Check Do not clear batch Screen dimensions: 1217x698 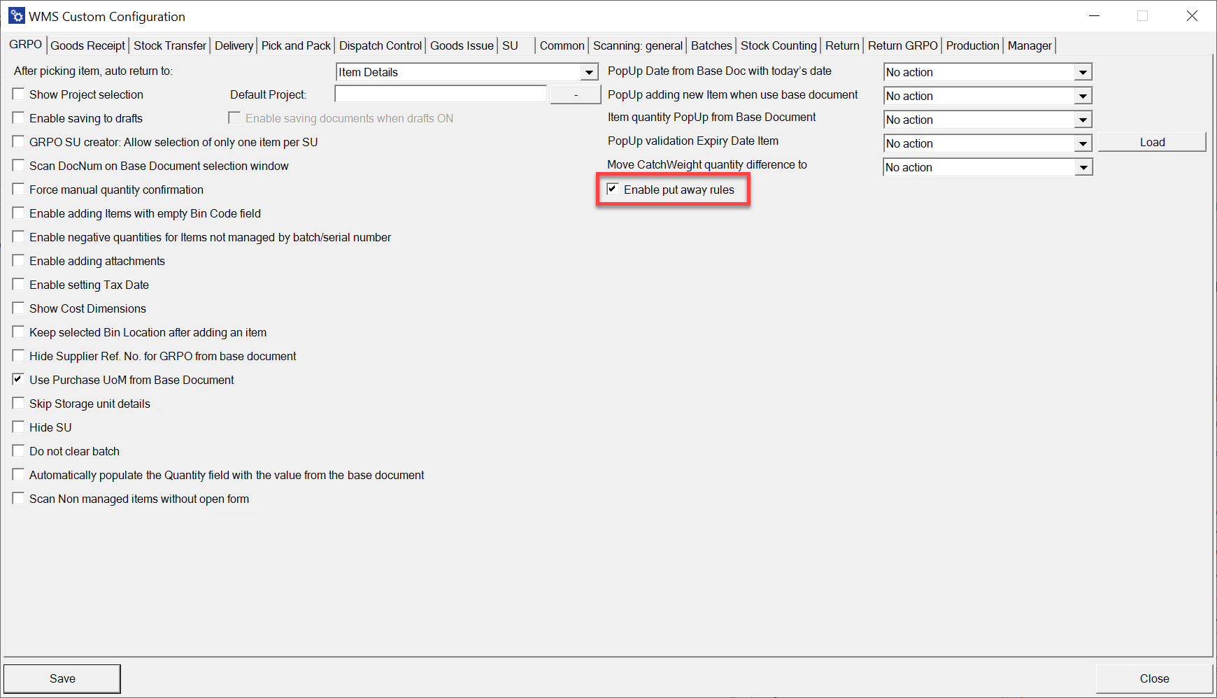tap(19, 451)
